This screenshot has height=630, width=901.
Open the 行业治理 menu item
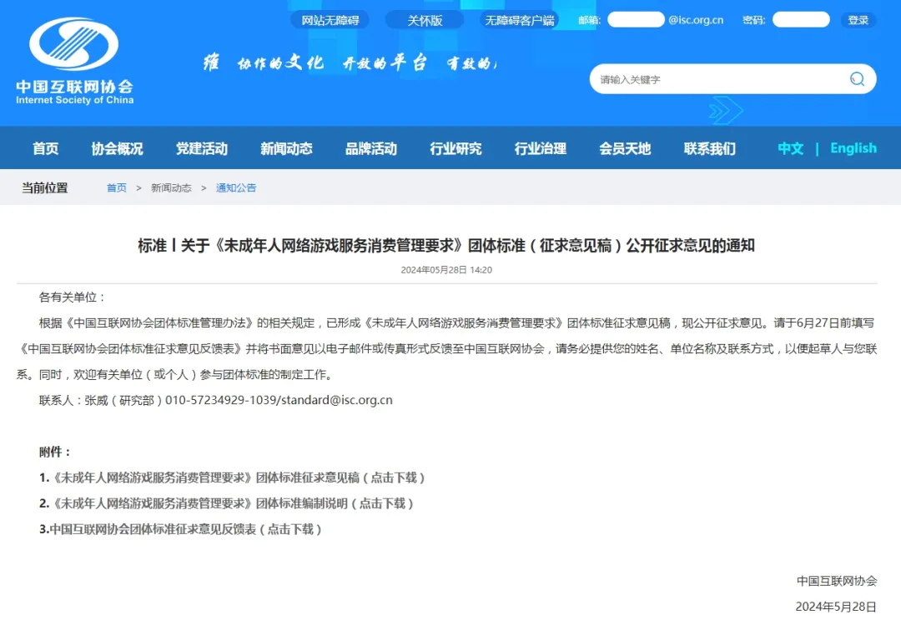pyautogui.click(x=541, y=148)
